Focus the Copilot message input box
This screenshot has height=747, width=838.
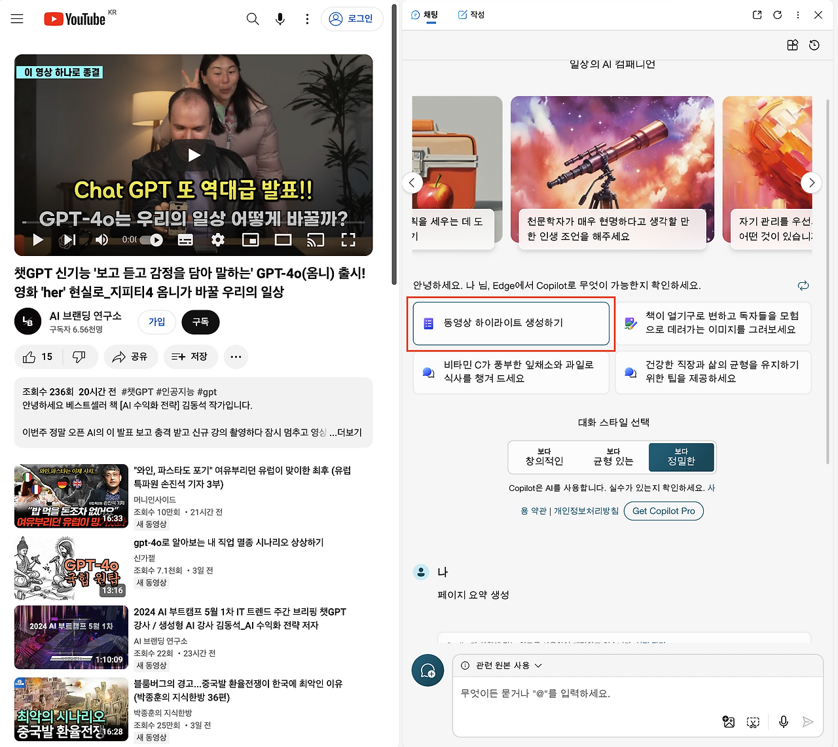click(638, 694)
